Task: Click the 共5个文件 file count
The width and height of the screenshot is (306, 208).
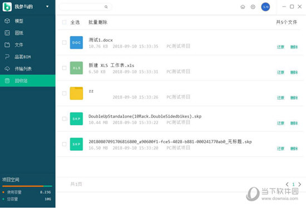Action: pos(287,22)
